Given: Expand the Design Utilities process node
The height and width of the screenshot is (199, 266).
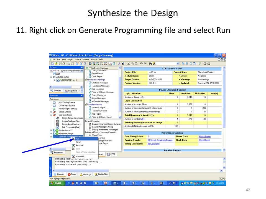Looking at the screenshot, I should click(51, 112).
